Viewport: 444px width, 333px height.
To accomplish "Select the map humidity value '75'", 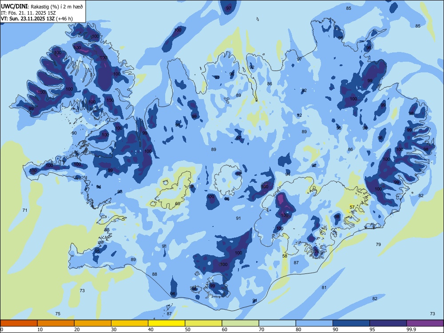I will pos(58,313).
